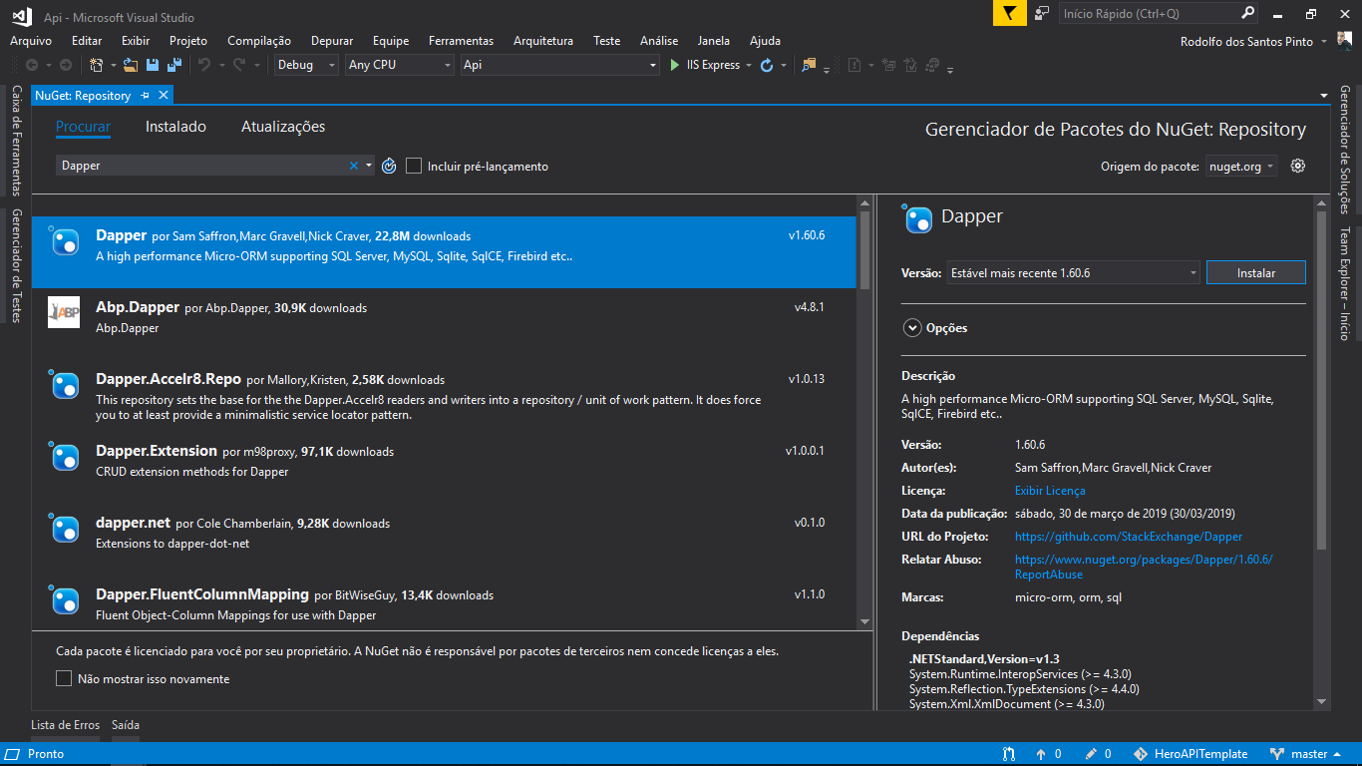Open the Exibir Licença link

pyautogui.click(x=1050, y=491)
